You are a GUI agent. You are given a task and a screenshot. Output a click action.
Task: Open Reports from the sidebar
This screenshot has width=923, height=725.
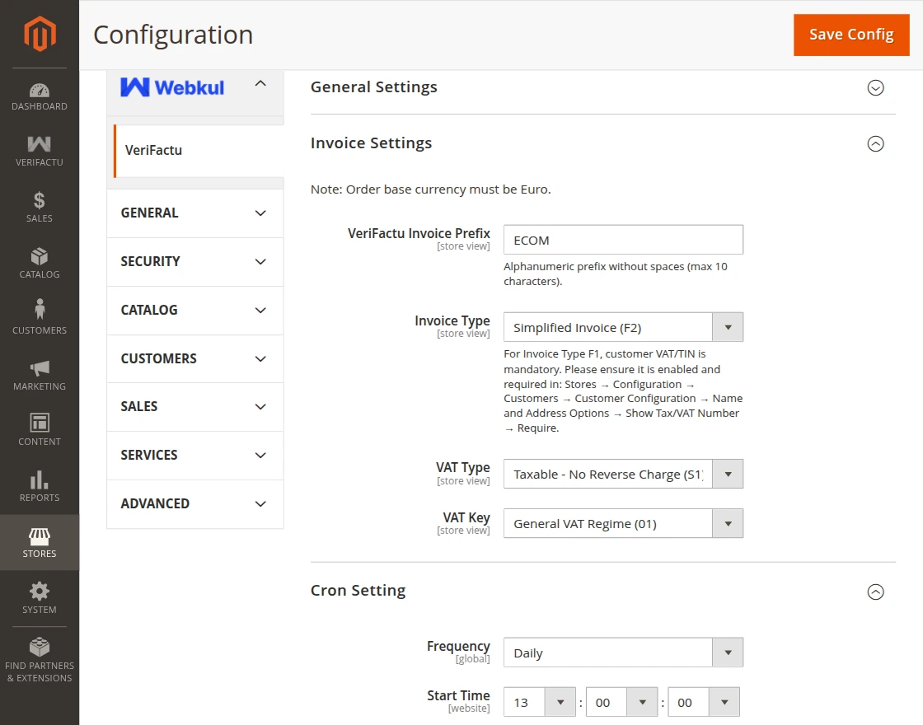coord(39,484)
